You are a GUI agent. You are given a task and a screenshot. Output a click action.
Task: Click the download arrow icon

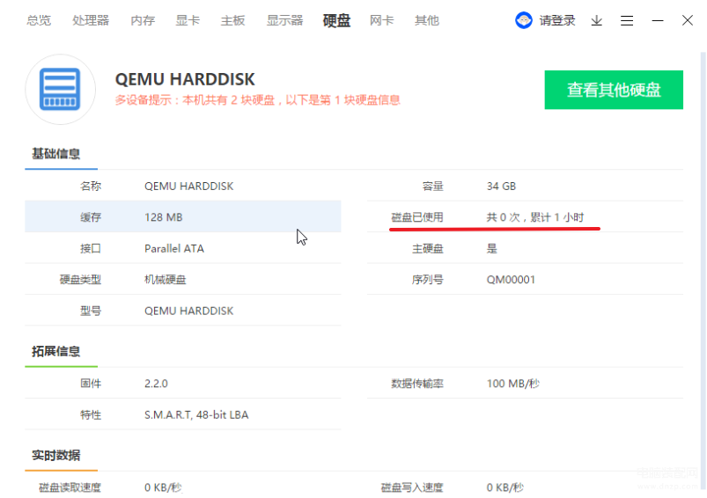tap(597, 20)
